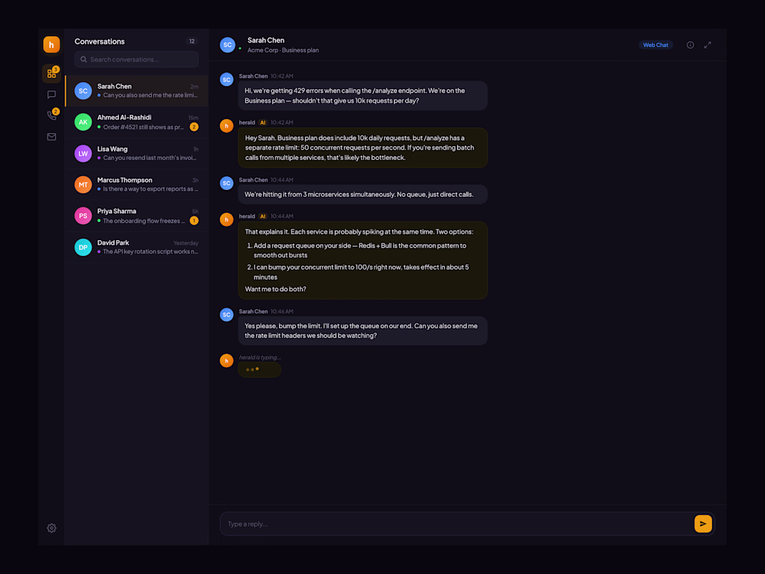Click unread badge on Ahmed Al-Rashidi conversation
This screenshot has width=765, height=574.
(194, 127)
